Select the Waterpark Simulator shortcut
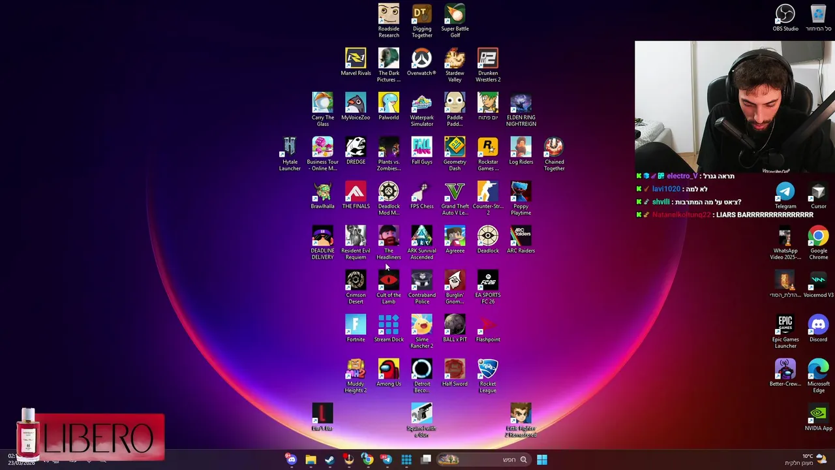835x470 pixels. (421, 110)
